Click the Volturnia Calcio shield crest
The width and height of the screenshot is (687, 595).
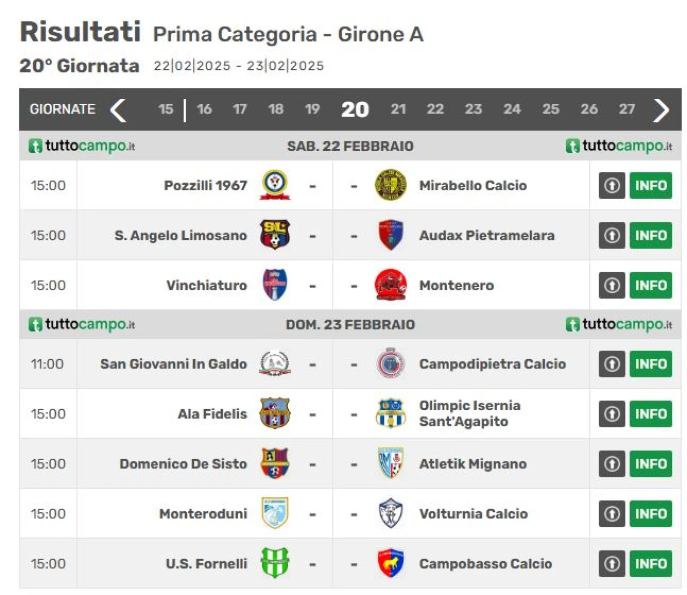[390, 513]
